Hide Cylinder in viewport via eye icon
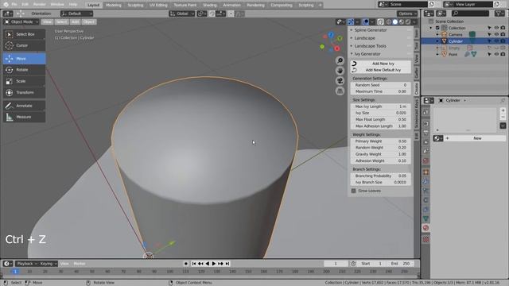This screenshot has width=509, height=286. tap(496, 41)
